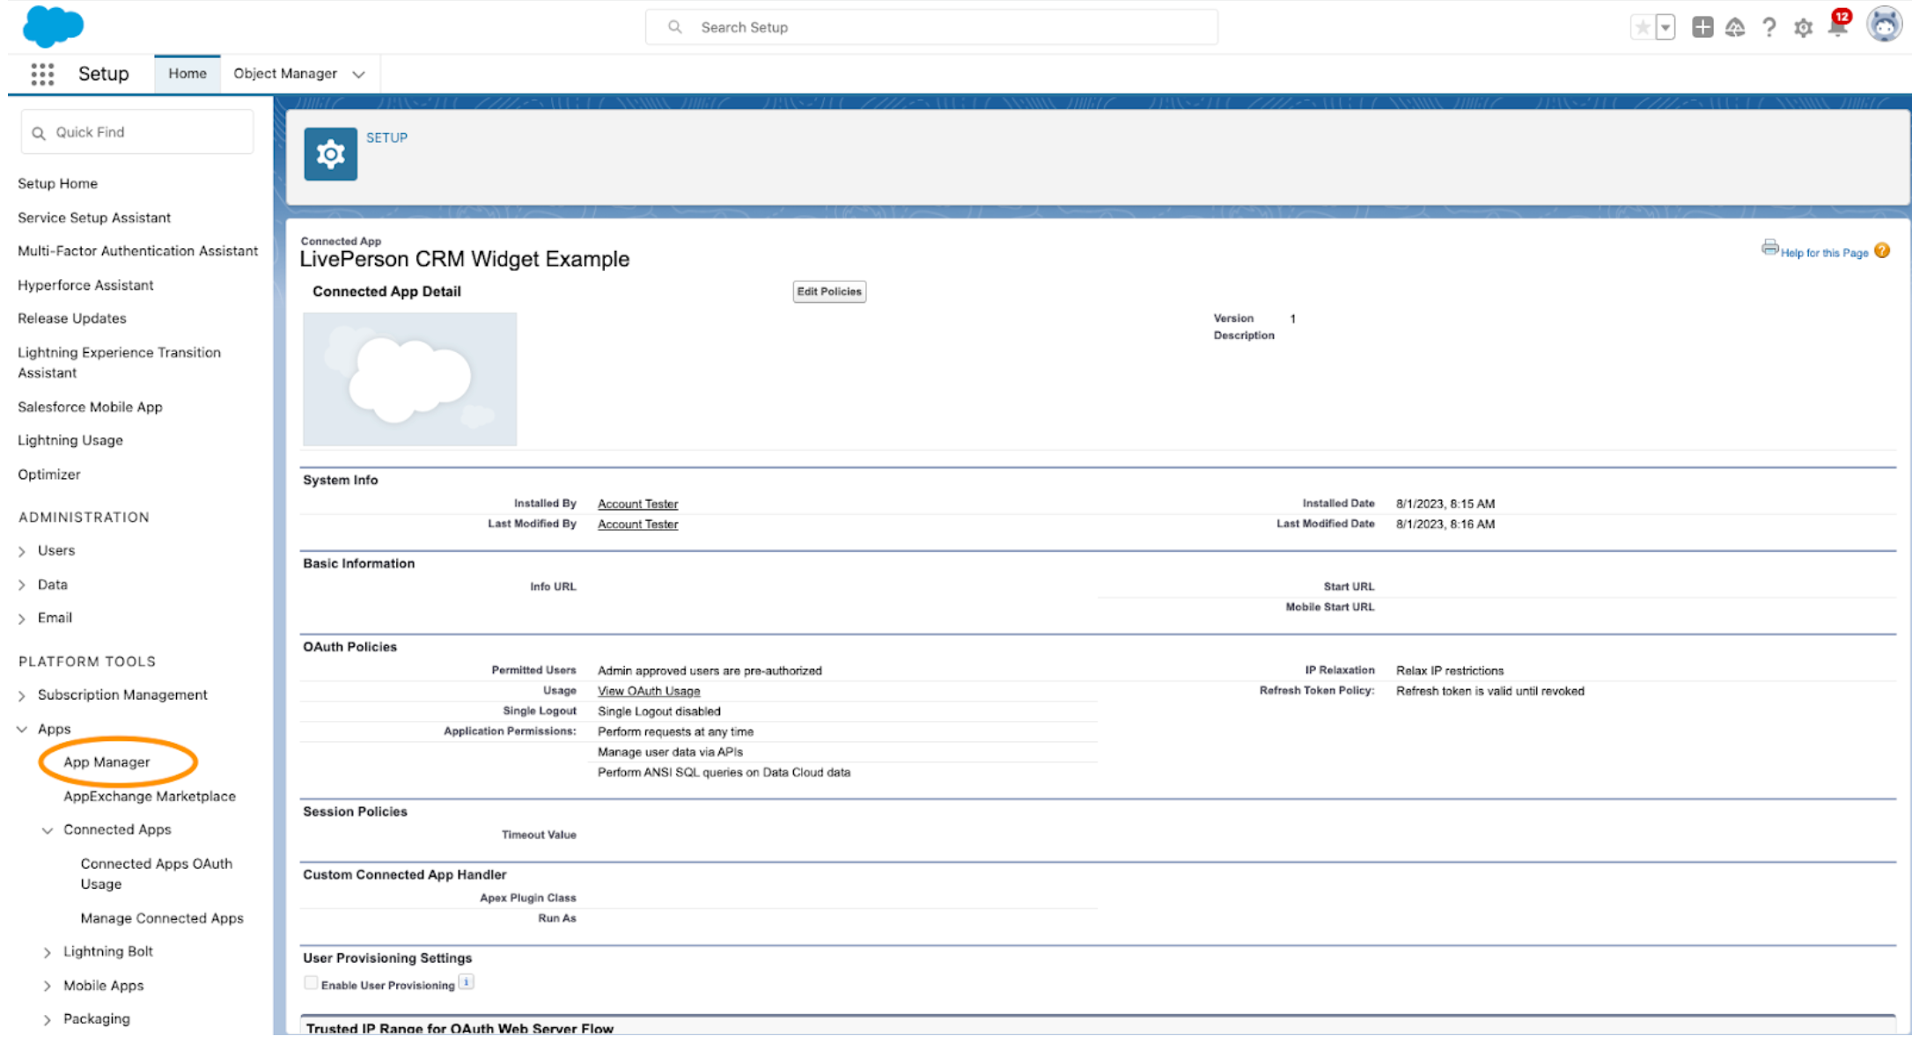Image resolution: width=1912 pixels, height=1051 pixels.
Task: Click Single Logout disabled value
Action: coord(658,712)
